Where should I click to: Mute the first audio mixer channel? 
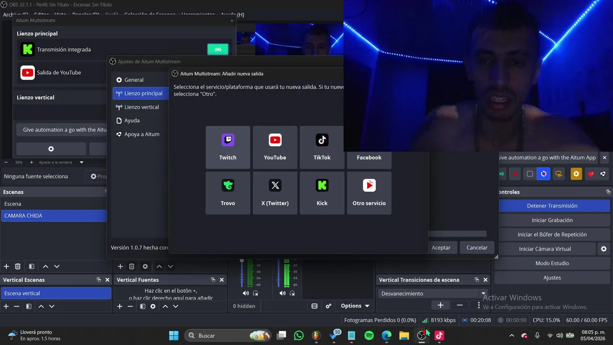pyautogui.click(x=246, y=293)
